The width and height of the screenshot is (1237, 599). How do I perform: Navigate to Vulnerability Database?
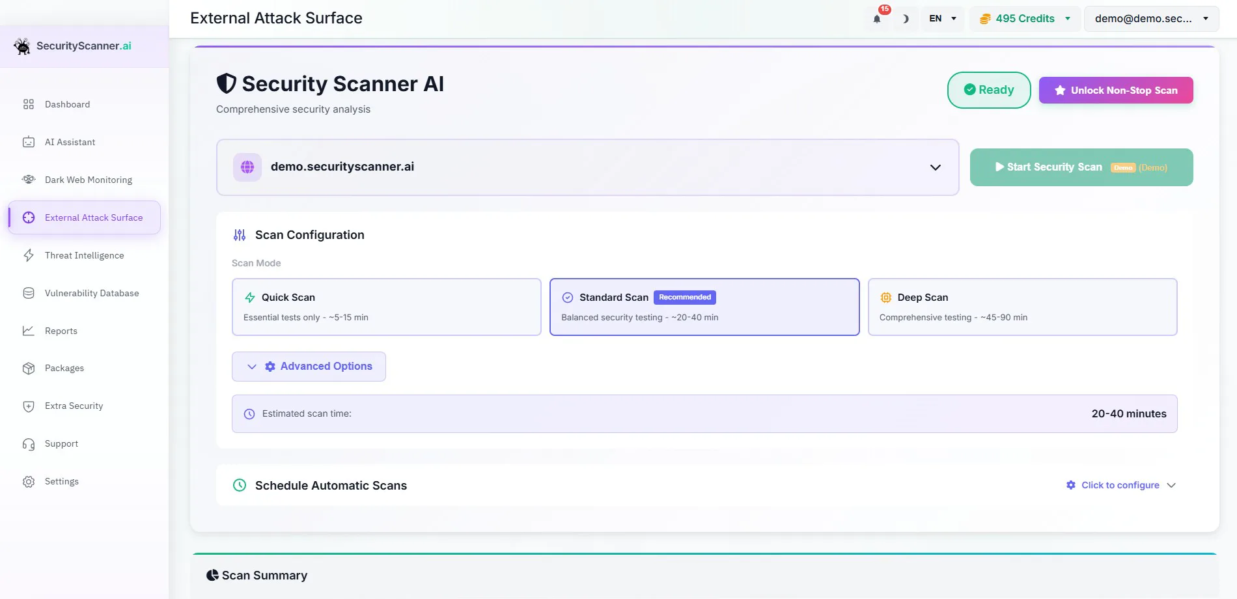(x=85, y=293)
